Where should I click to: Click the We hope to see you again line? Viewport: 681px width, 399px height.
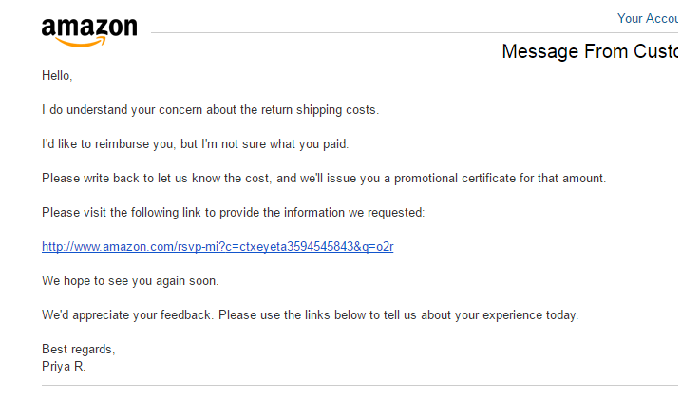pos(129,280)
